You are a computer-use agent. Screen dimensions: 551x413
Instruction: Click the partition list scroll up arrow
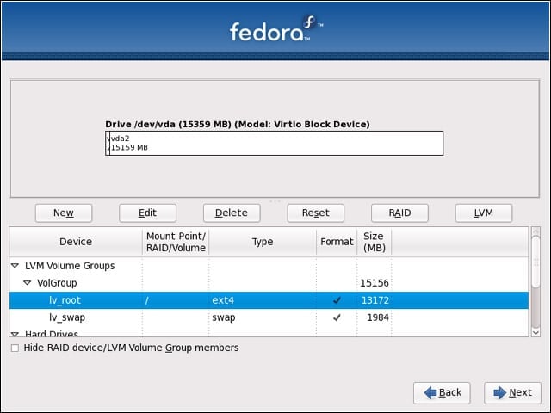536,231
